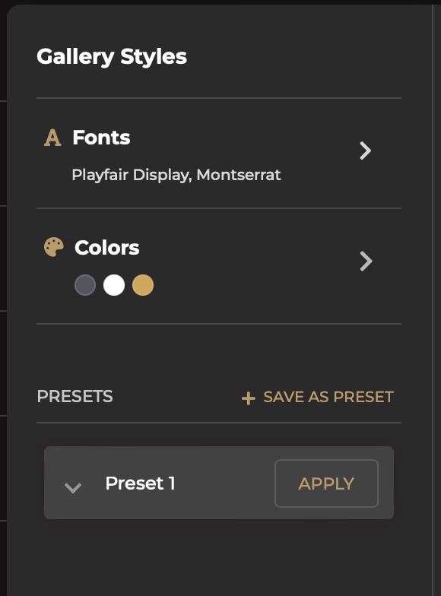Expand Preset 1 with the down chevron

(73, 487)
